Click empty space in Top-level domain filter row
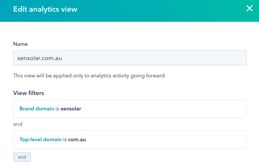259x166 pixels. tap(169, 140)
